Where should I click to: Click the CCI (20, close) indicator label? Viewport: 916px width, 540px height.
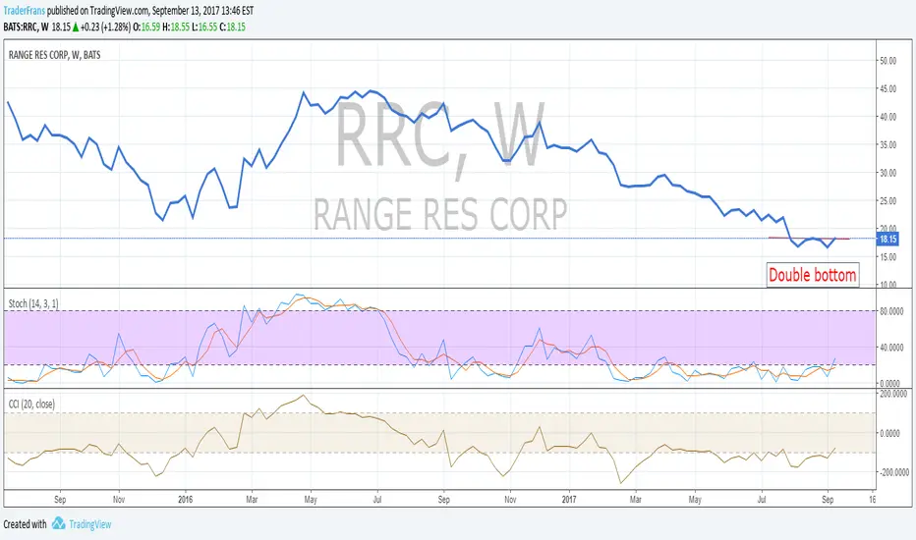click(31, 404)
